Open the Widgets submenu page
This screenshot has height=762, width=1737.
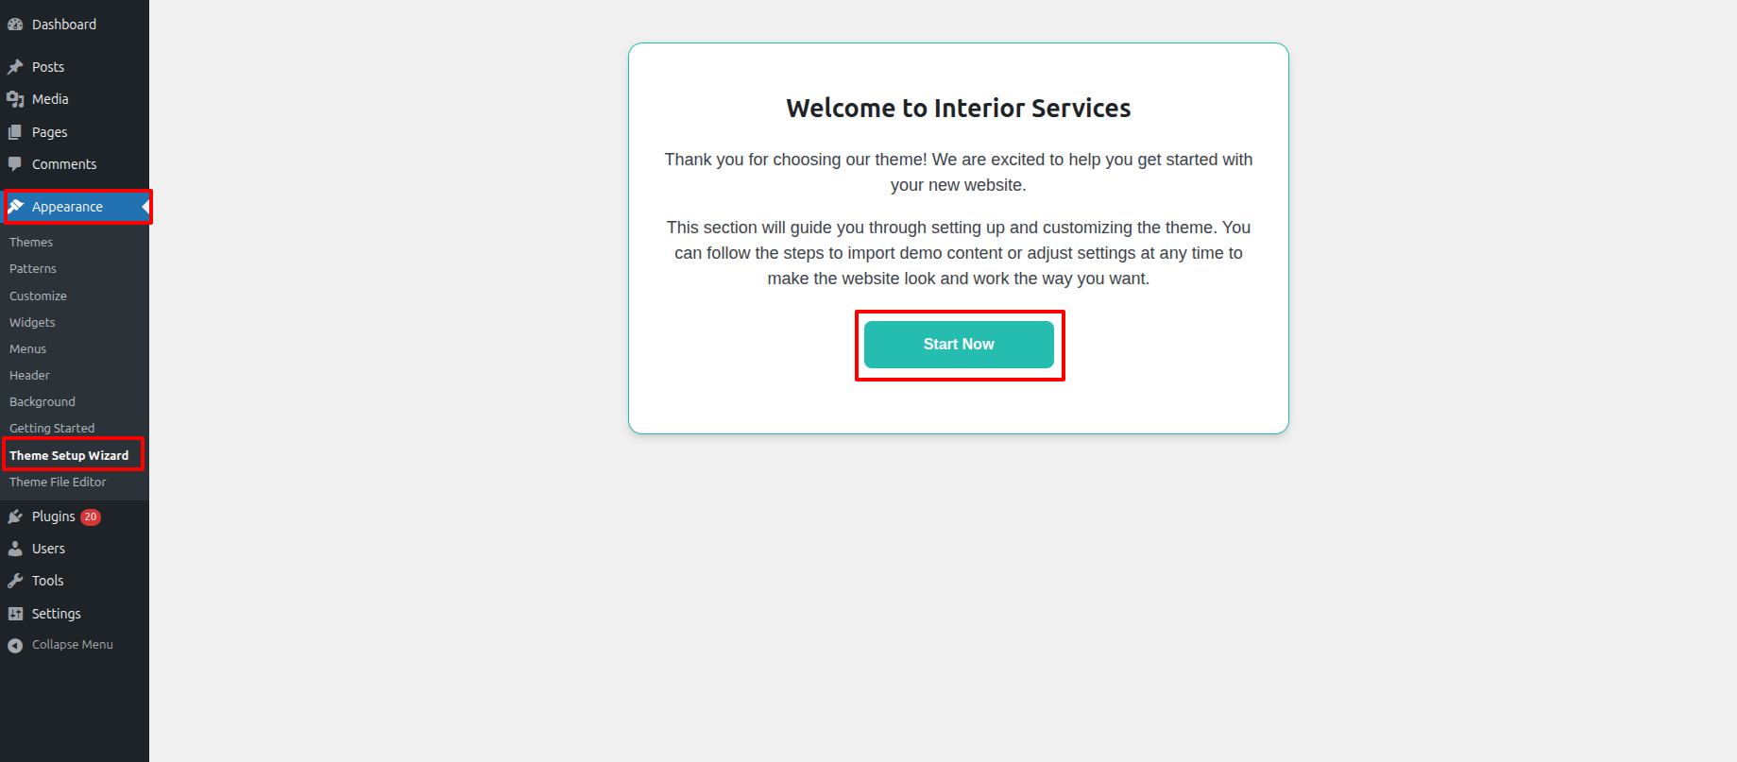(x=32, y=322)
